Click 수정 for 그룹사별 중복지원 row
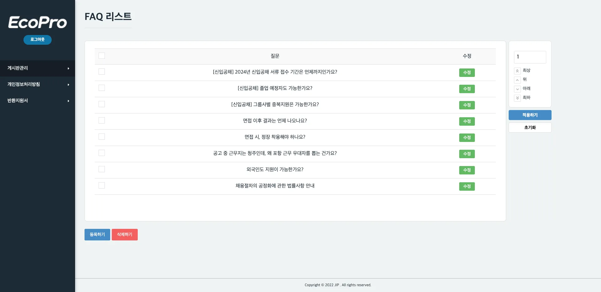Viewport: 601px width, 292px height. pos(467,105)
